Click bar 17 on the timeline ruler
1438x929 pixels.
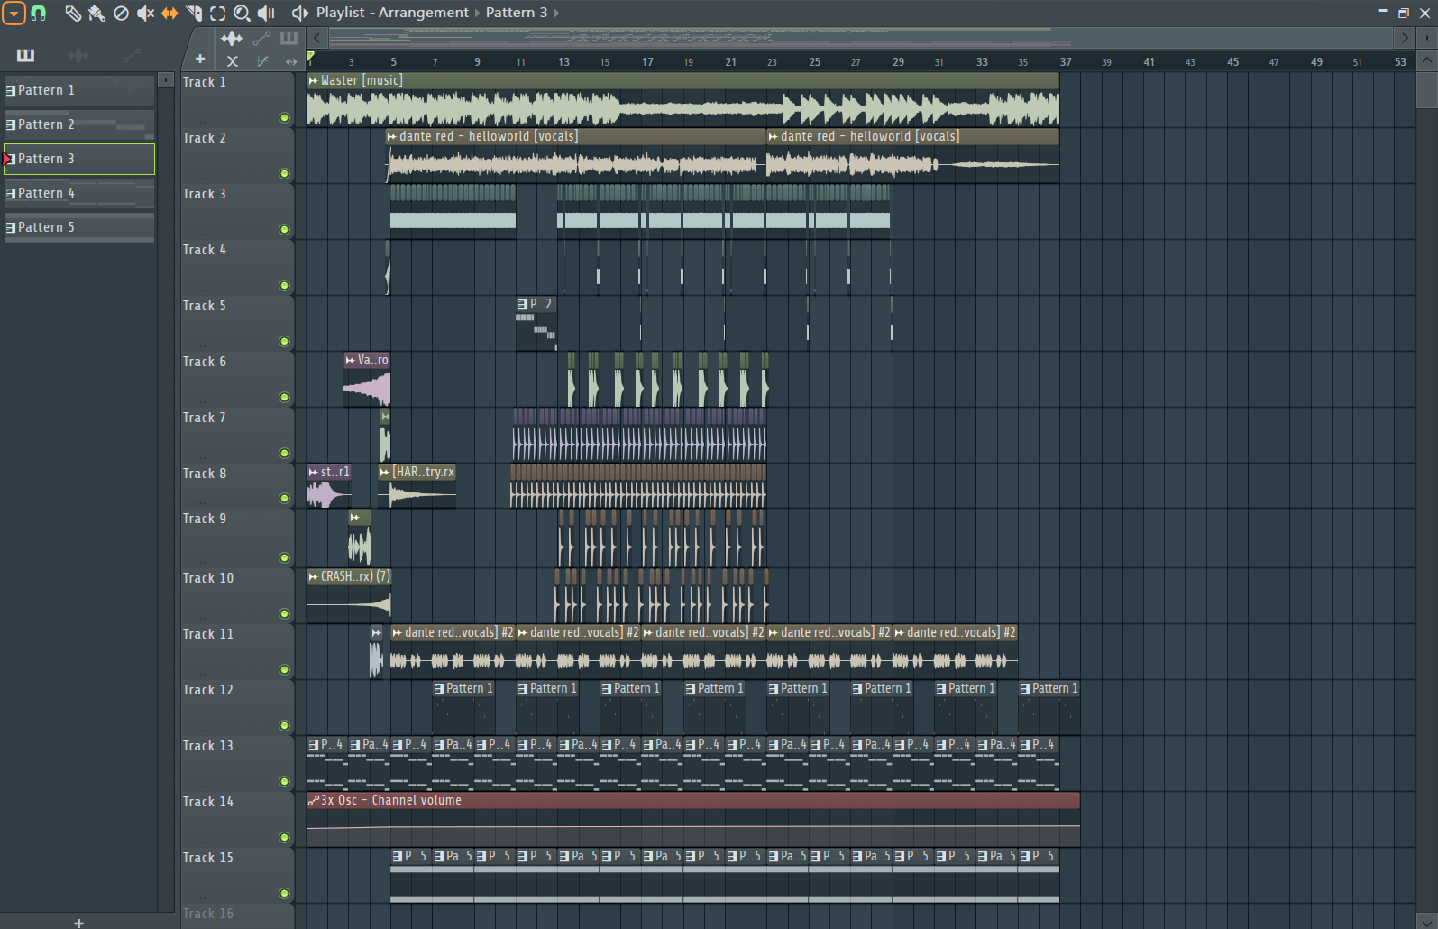click(x=647, y=61)
